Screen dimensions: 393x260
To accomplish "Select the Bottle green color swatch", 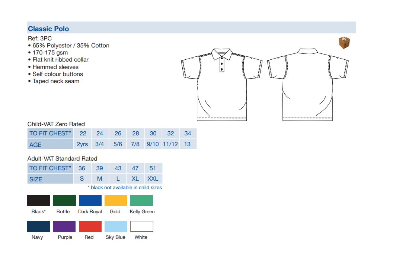I will [64, 201].
